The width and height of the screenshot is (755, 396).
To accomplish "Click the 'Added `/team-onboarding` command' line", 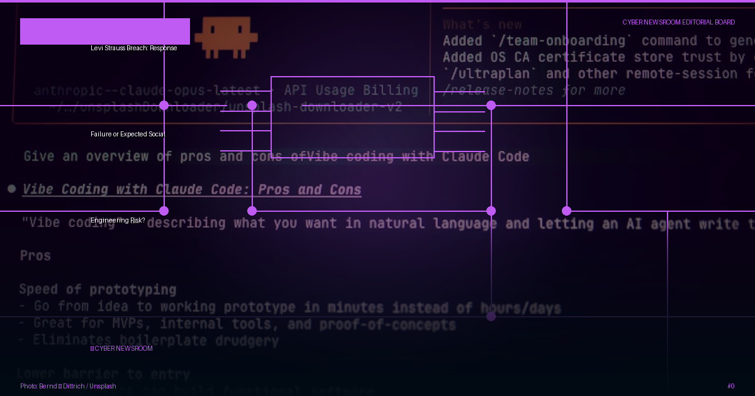I will (599, 41).
